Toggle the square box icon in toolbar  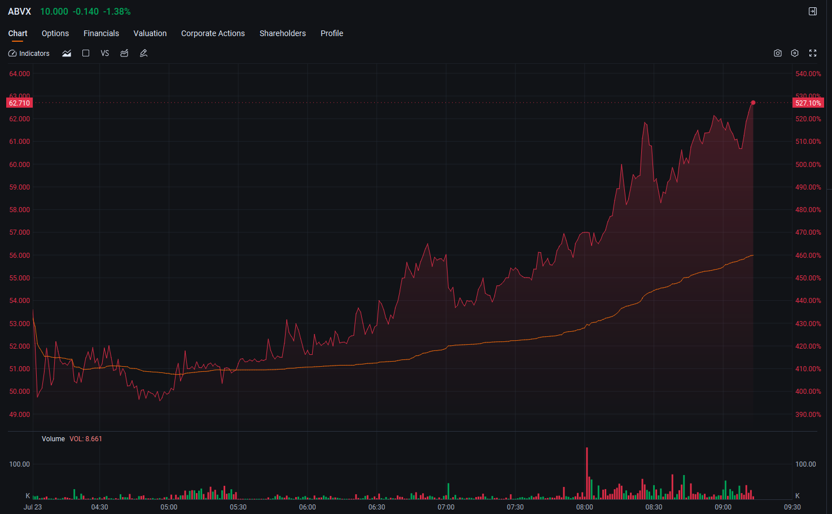click(x=86, y=53)
